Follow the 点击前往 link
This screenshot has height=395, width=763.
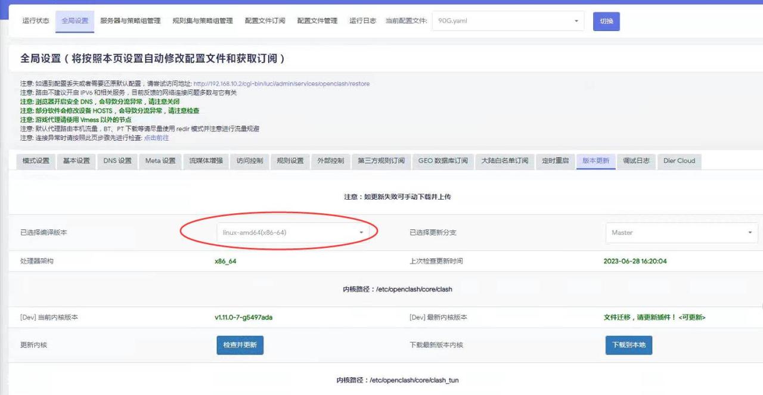156,138
